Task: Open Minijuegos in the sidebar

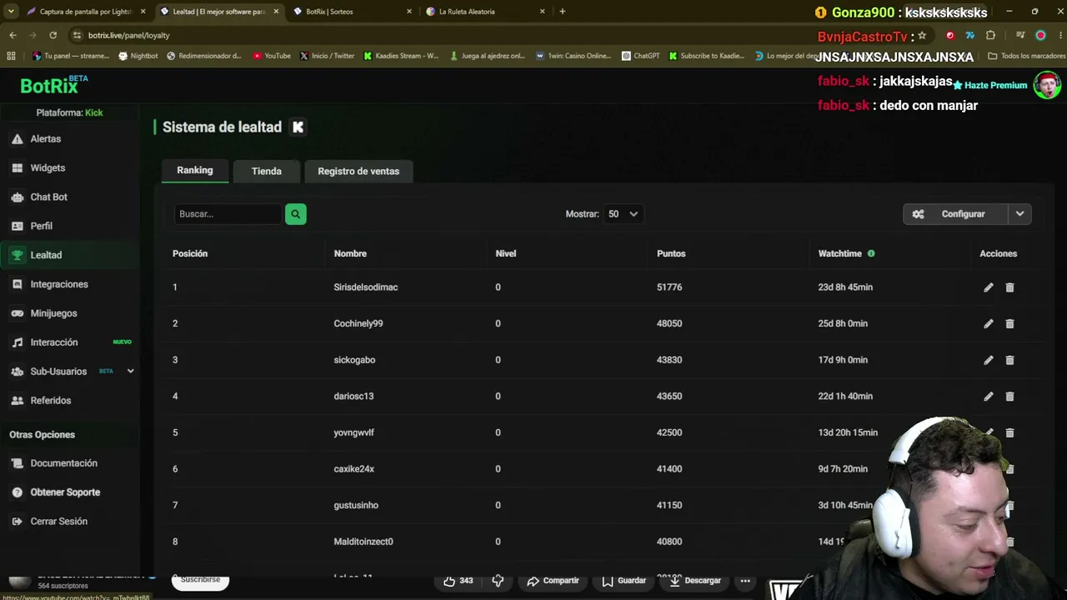Action: [53, 313]
